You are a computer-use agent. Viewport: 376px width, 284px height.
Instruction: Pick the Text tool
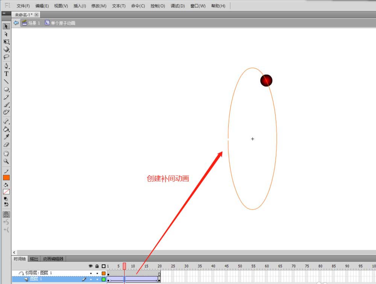coord(6,74)
